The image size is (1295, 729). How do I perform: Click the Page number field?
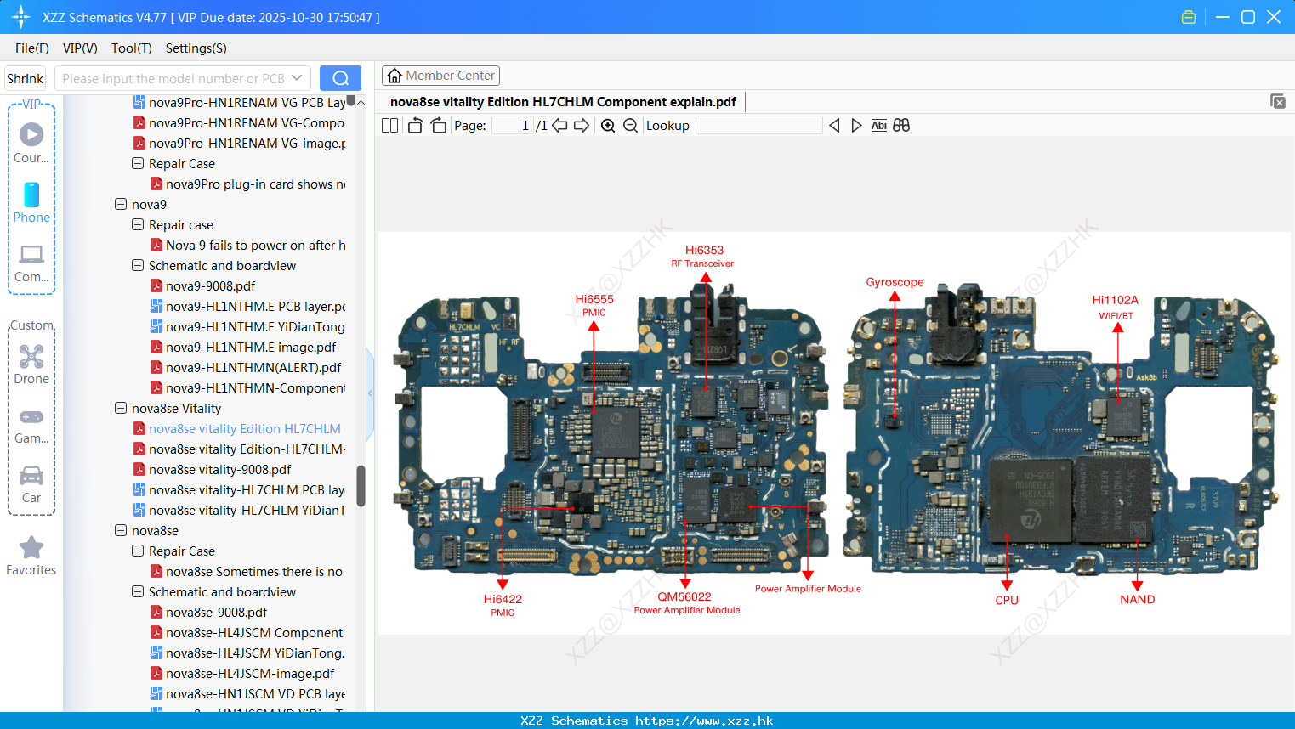click(512, 126)
